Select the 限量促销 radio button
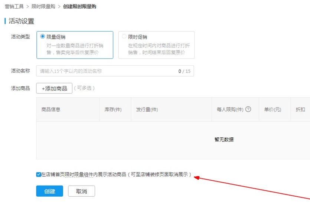Screen dimensions: 310x203 43,37
